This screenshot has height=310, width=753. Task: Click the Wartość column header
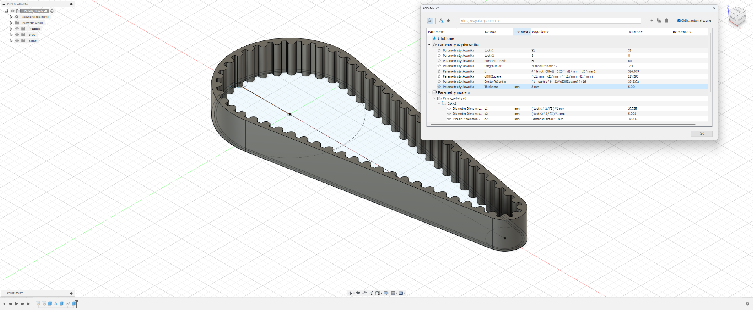pyautogui.click(x=649, y=32)
